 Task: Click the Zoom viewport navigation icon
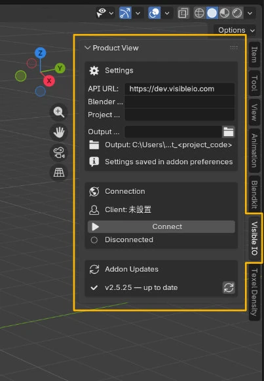pos(59,112)
